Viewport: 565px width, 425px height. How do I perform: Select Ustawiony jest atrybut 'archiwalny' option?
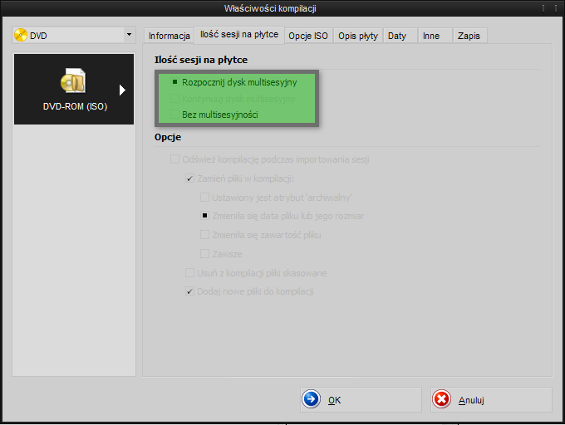click(x=276, y=198)
